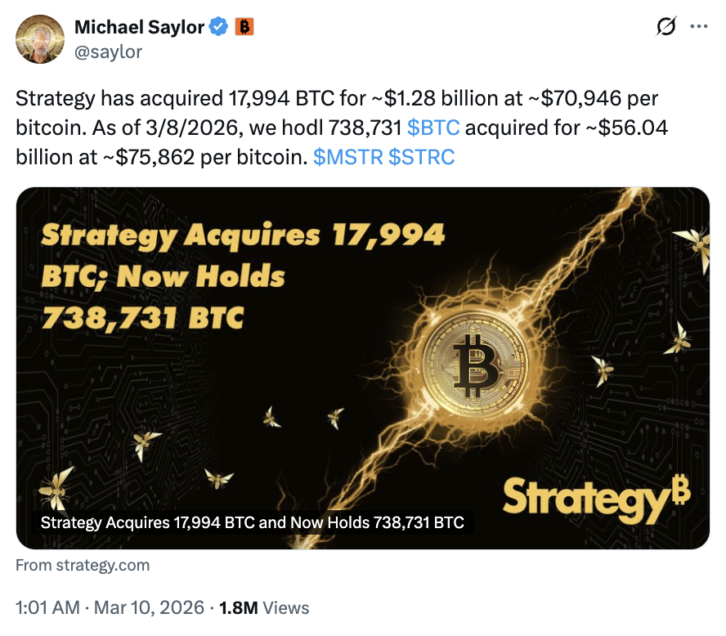Click the $BTC cashtag
The height and width of the screenshot is (636, 726).
point(432,128)
